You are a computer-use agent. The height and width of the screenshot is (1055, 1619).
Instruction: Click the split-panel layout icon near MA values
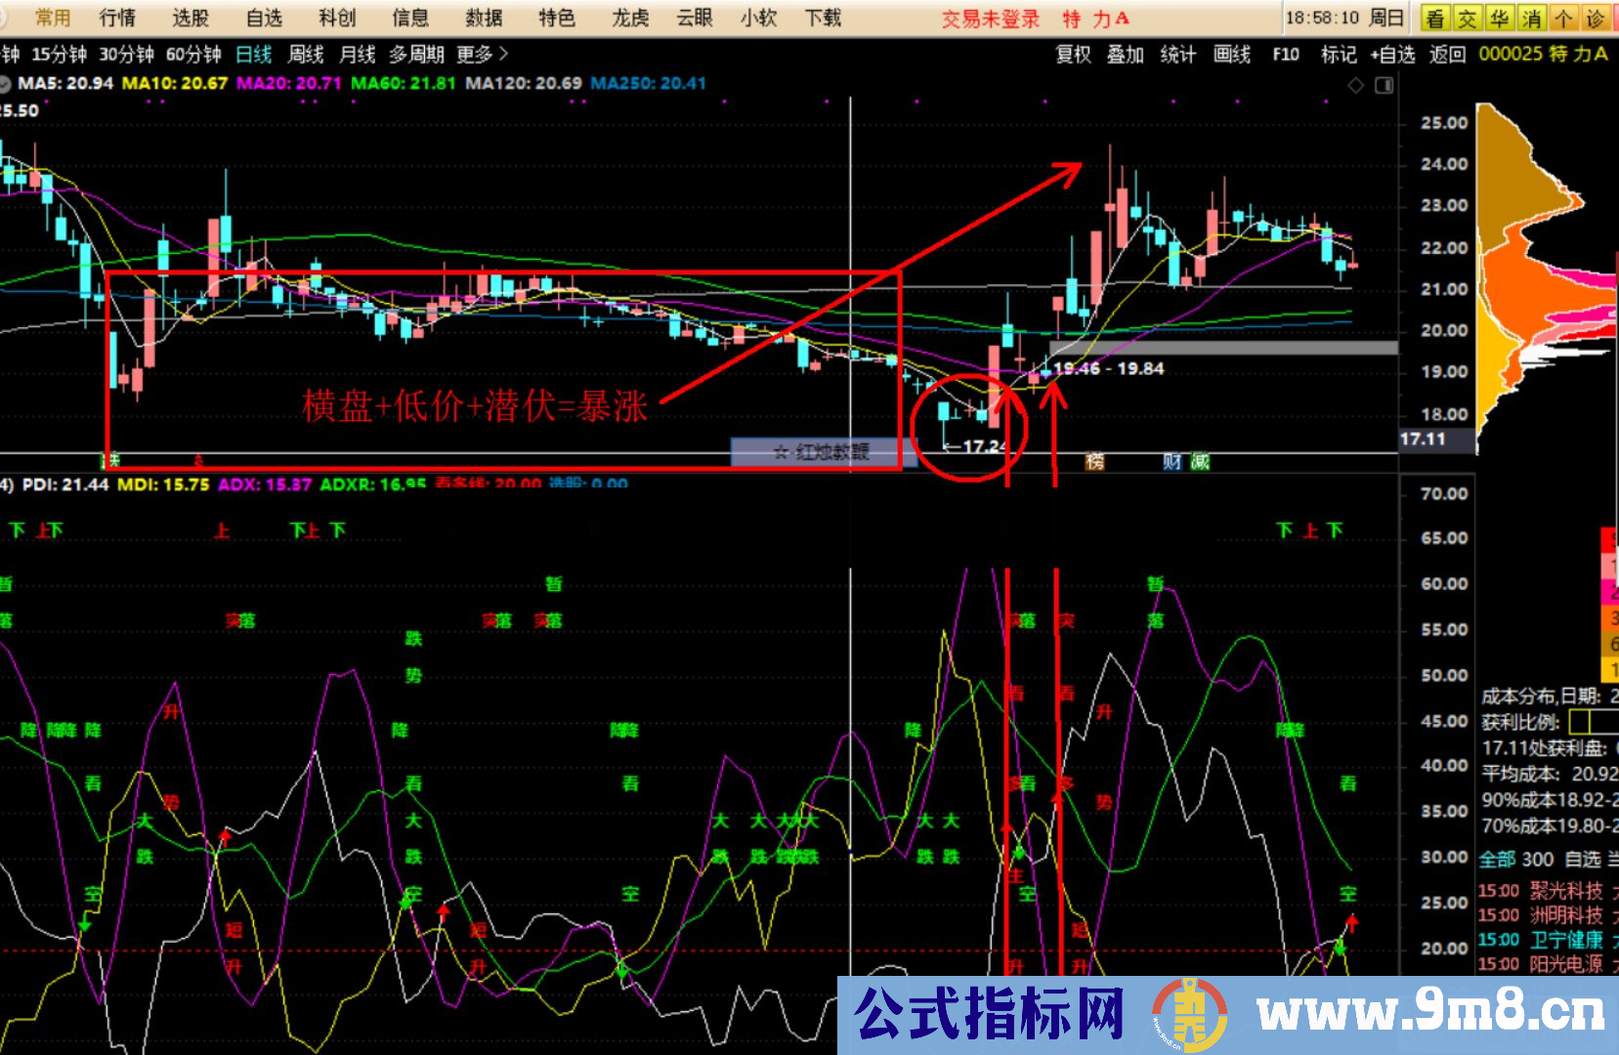[1385, 85]
